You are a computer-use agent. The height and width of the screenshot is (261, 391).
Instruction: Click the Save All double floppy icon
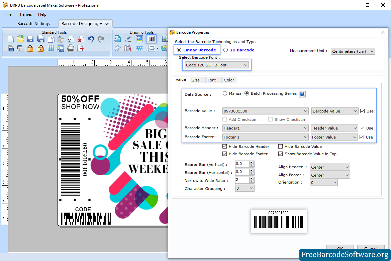click(x=40, y=39)
